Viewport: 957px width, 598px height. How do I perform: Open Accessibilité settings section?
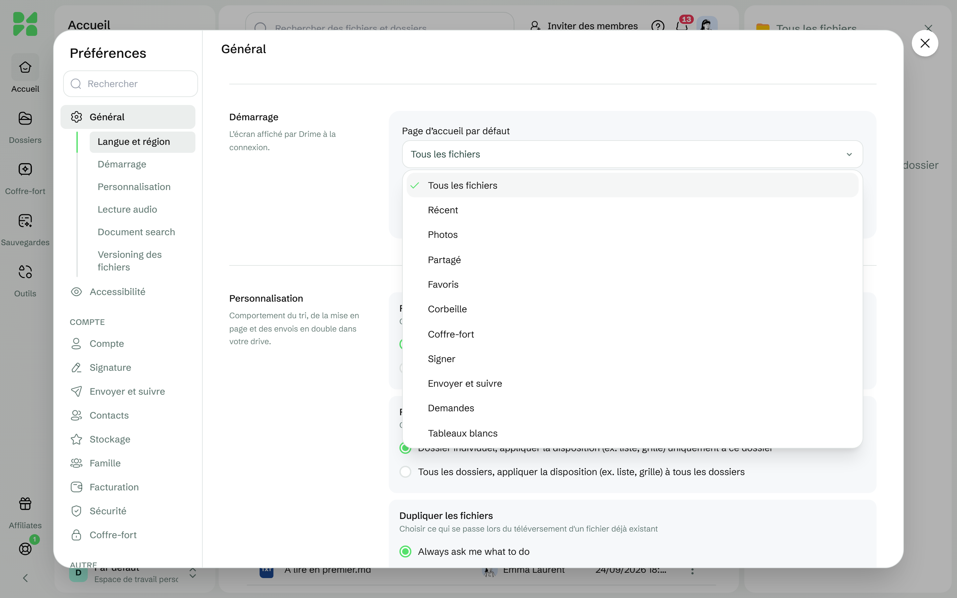pos(128,292)
